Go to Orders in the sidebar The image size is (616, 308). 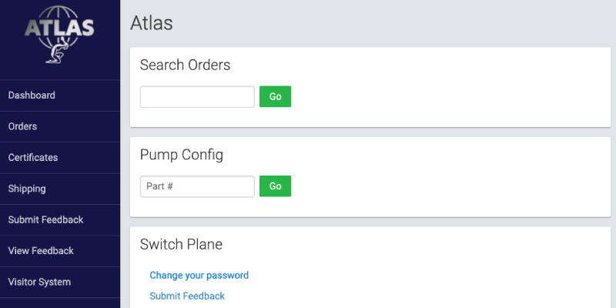coord(60,126)
